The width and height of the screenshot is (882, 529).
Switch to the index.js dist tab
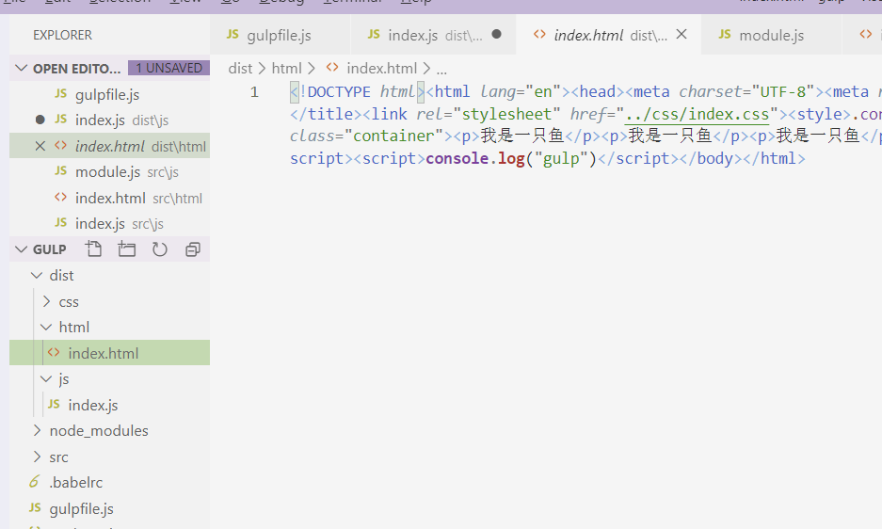coord(433,35)
